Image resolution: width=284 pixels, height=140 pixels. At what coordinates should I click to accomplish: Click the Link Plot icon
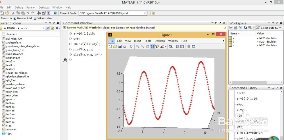[x=171, y=46]
